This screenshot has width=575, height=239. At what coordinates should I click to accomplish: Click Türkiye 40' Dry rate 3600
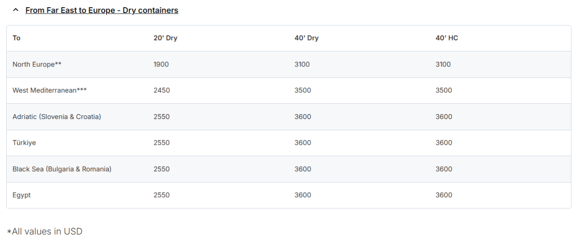tap(303, 143)
